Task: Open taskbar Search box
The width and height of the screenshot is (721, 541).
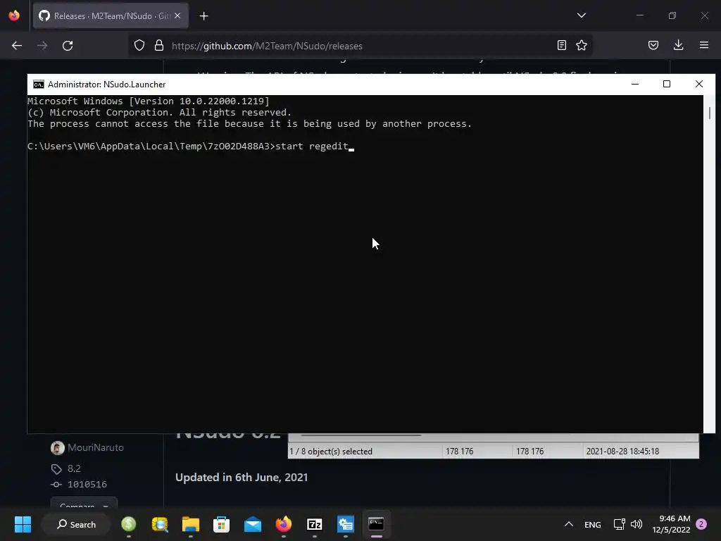Action: pos(76,524)
